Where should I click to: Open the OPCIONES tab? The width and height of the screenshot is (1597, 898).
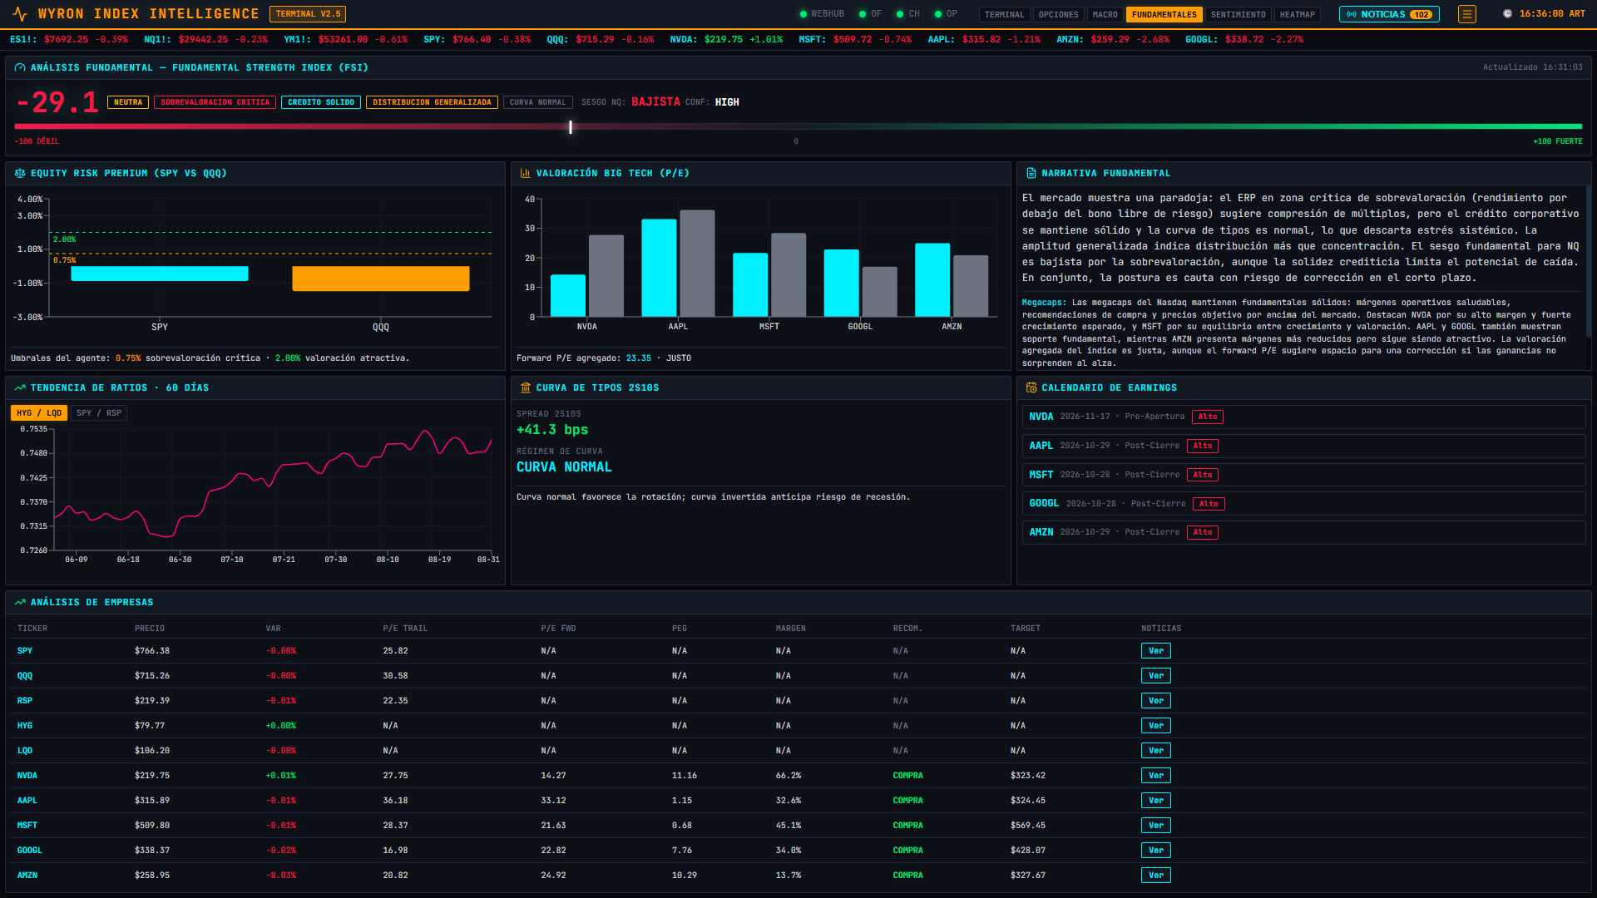click(x=1059, y=15)
